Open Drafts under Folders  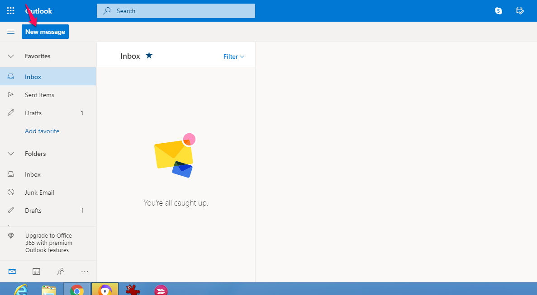48,211
